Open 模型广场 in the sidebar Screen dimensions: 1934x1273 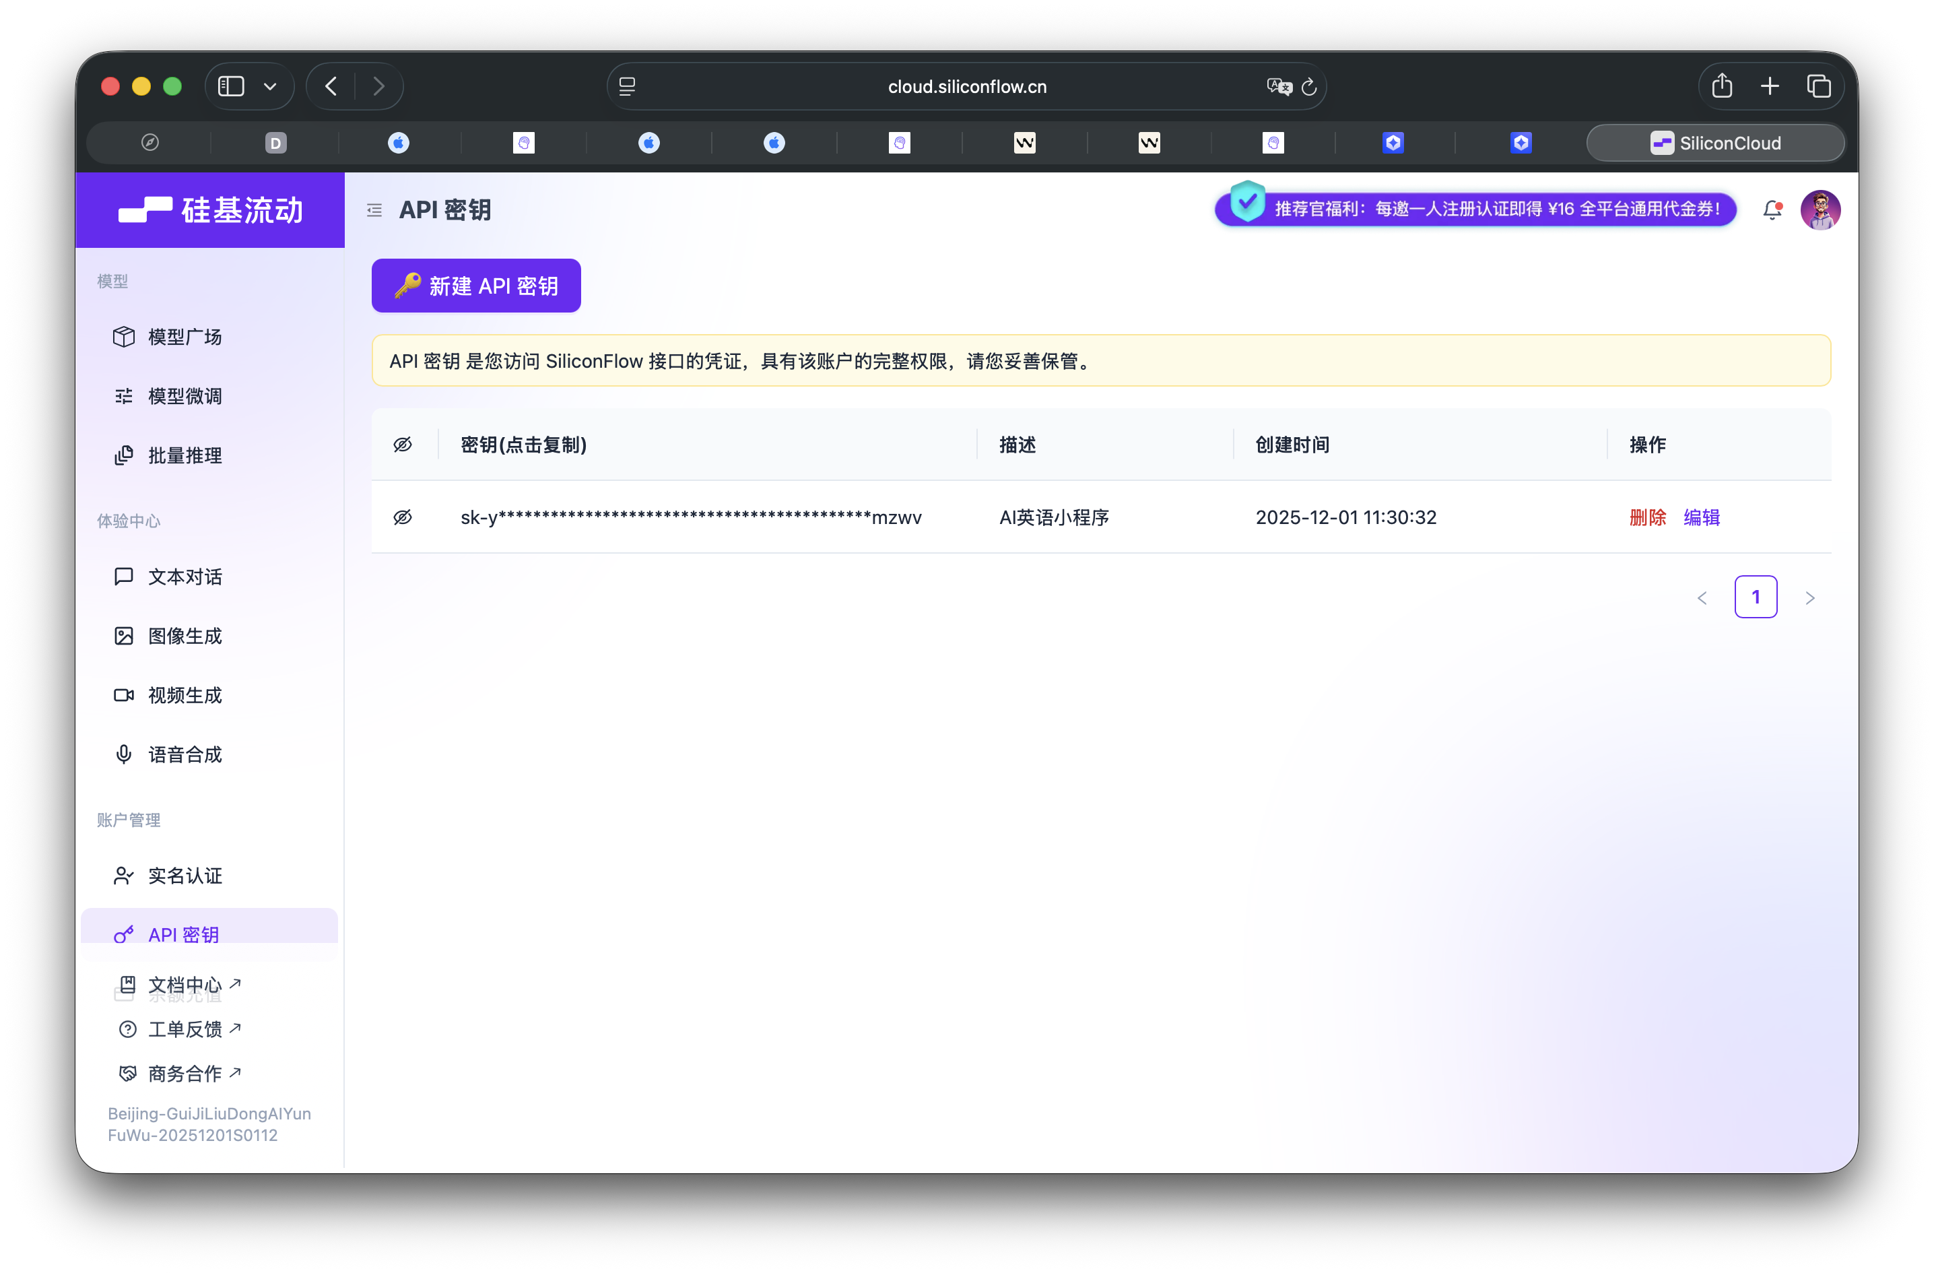click(184, 337)
